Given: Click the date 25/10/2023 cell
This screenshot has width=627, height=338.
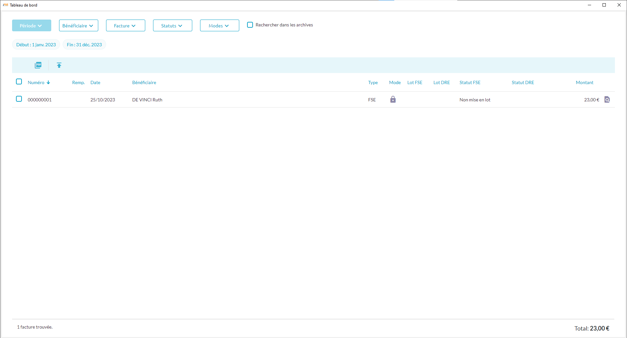Looking at the screenshot, I should (103, 100).
